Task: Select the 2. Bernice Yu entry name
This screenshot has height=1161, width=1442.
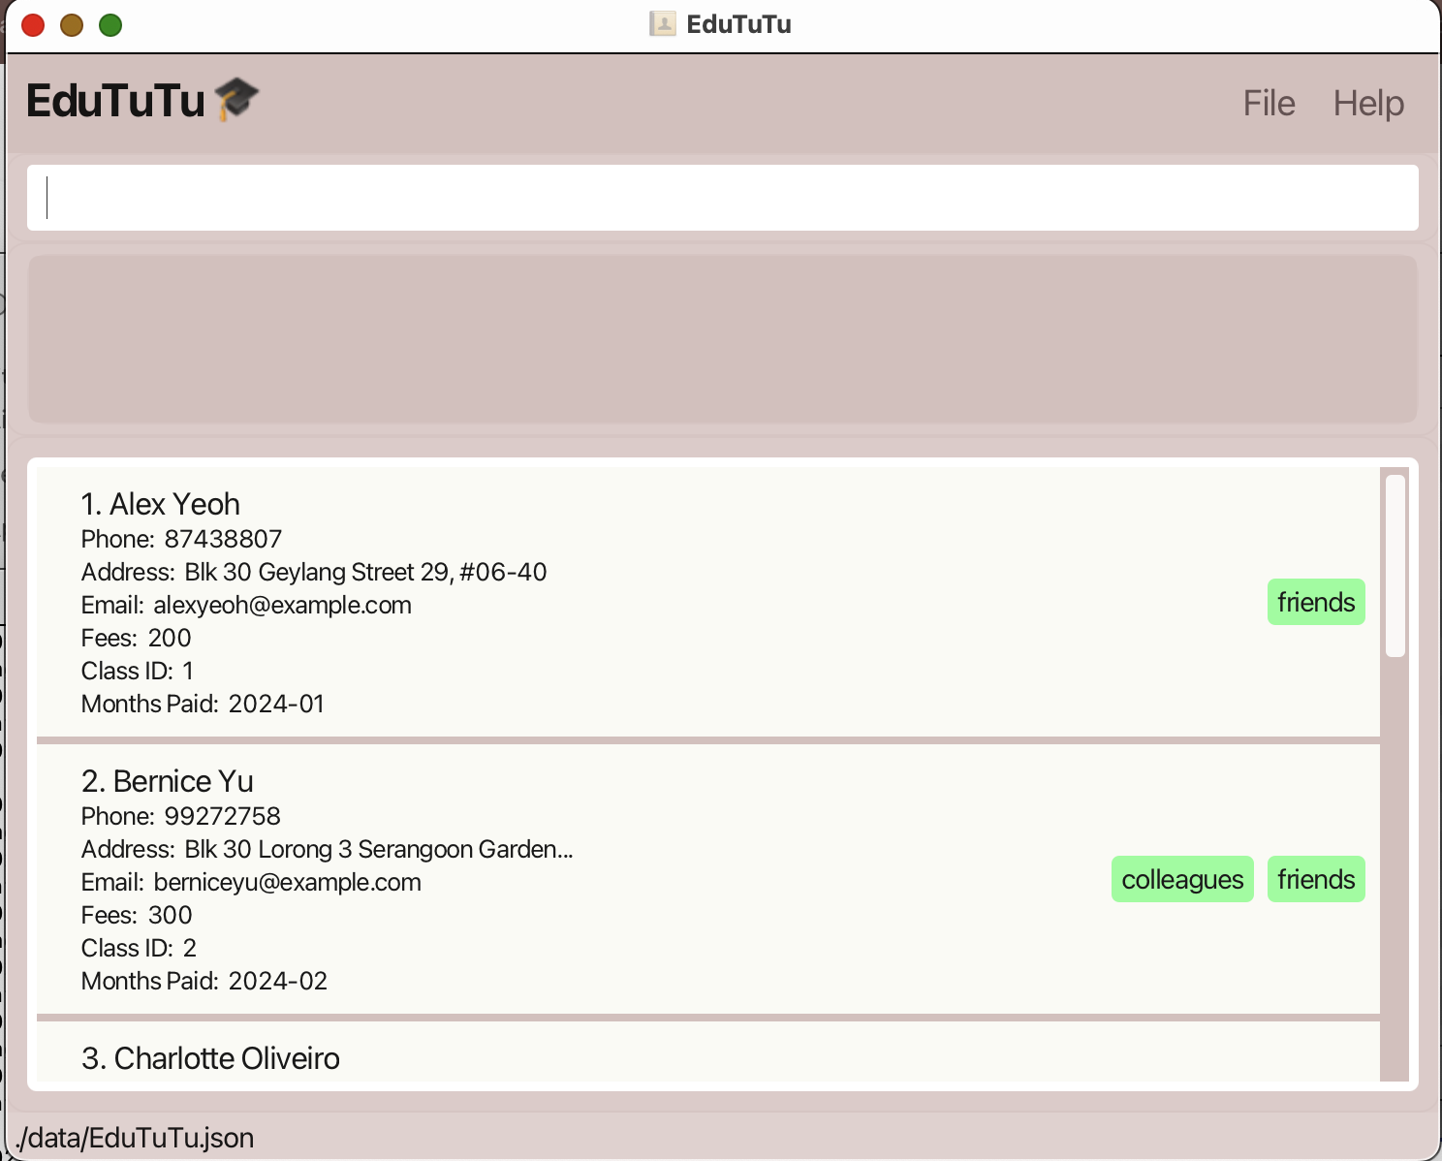Action: (x=168, y=781)
